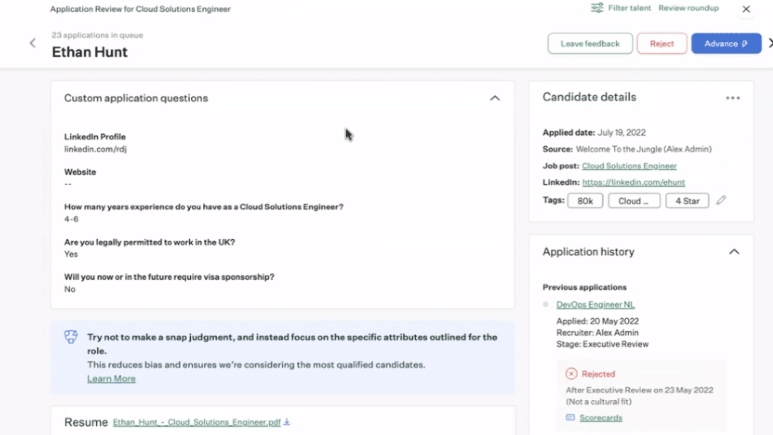
Task: Open the Cloud Solutions Engineer job post link
Action: 629,166
